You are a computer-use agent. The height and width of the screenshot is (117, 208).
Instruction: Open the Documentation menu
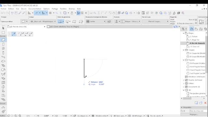35,9
